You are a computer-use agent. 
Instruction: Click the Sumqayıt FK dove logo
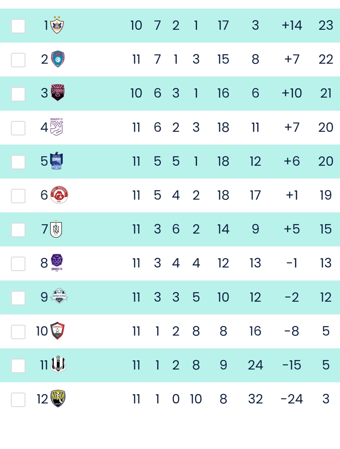pos(57,127)
